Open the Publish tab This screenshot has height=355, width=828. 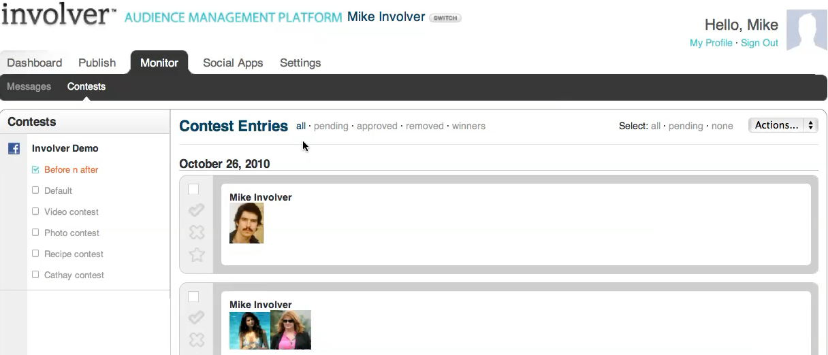tap(97, 63)
